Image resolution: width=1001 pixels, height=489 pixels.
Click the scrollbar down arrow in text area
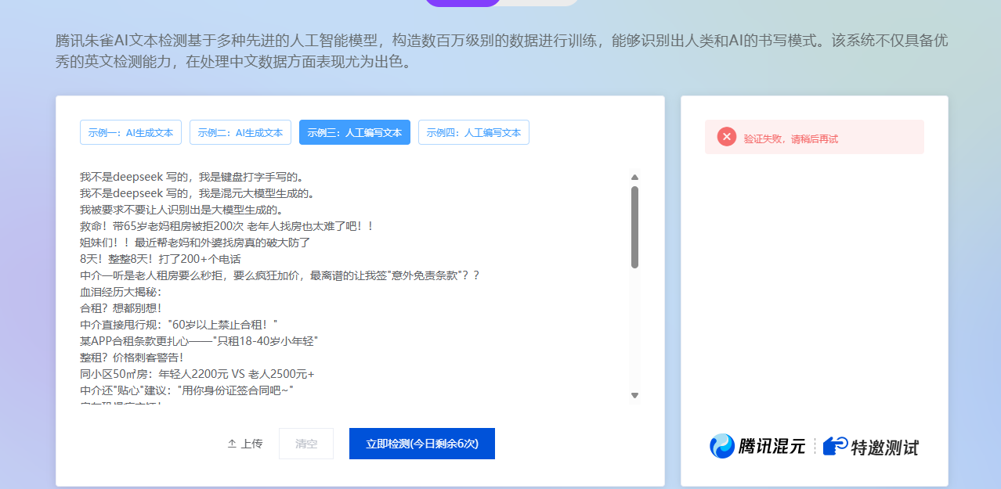pyautogui.click(x=634, y=395)
